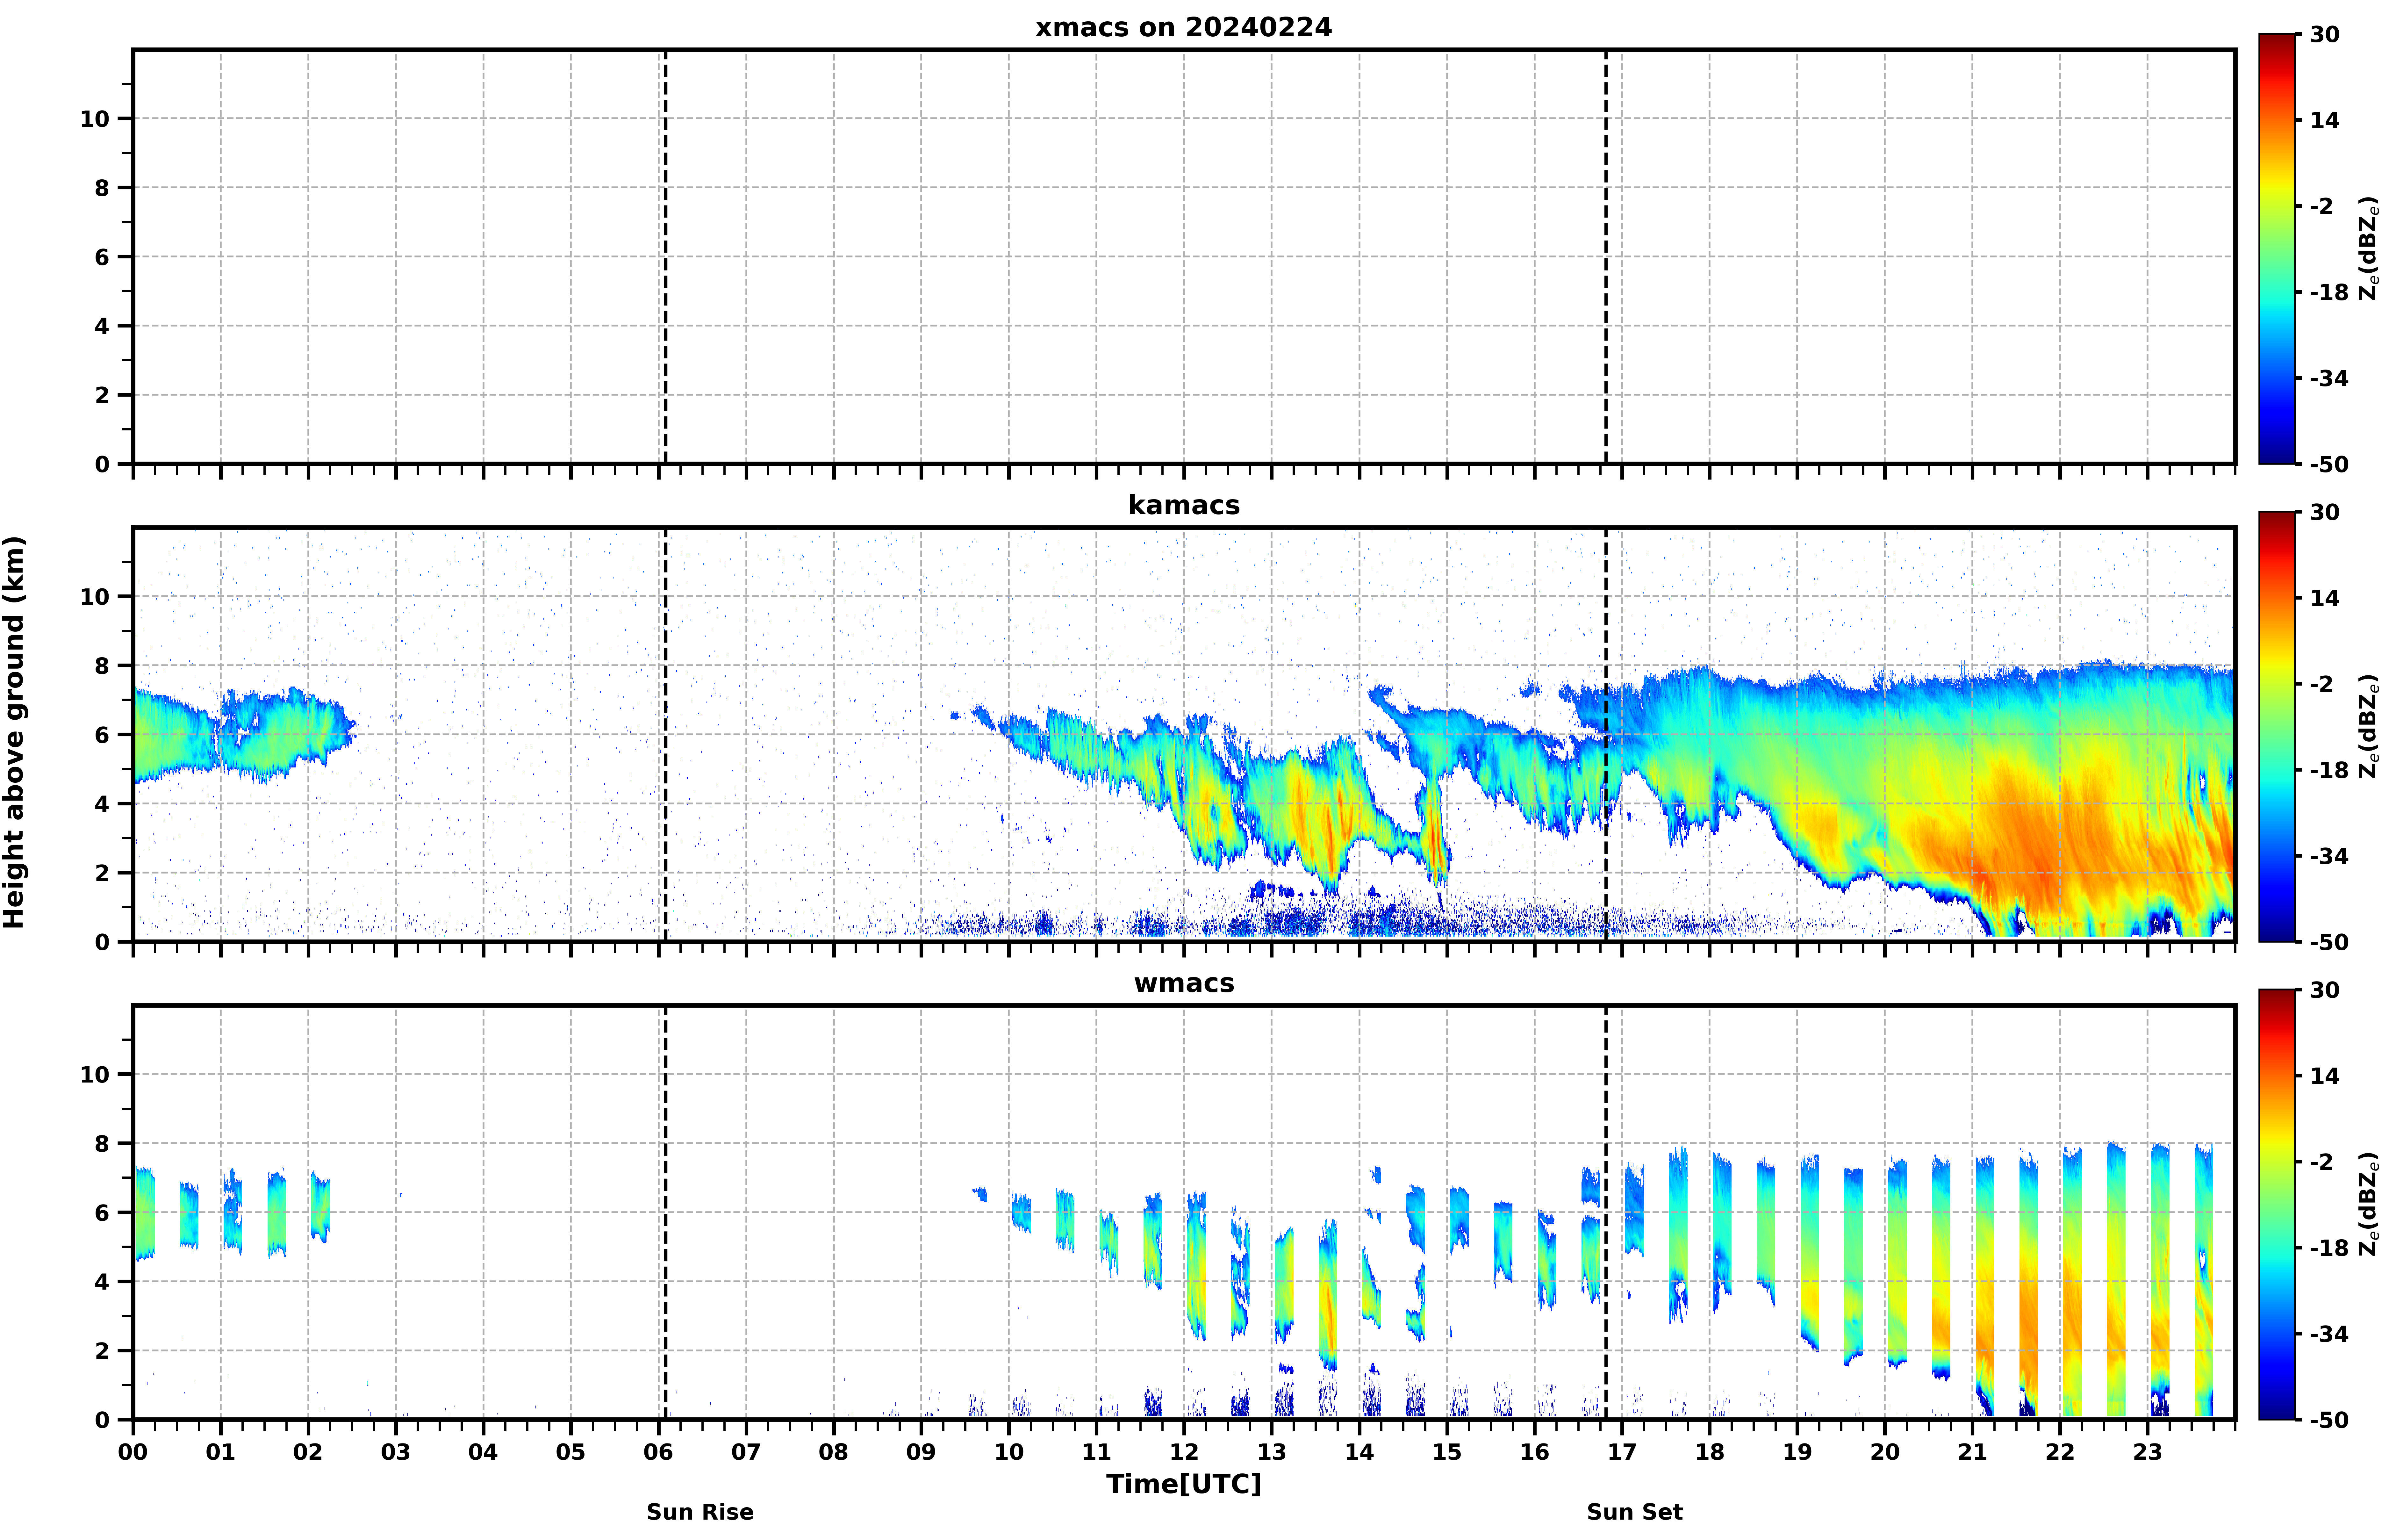Click the 'Sun Rise' label
2396x1540 pixels.
(700, 1512)
